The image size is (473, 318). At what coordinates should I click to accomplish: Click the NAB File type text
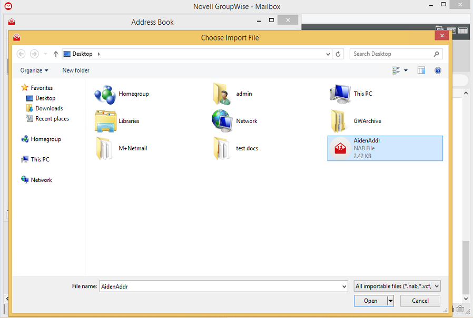(x=364, y=148)
